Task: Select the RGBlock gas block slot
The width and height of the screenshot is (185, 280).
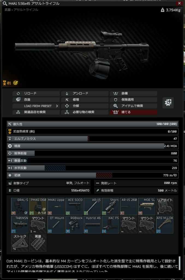Action: pyautogui.click(x=74, y=225)
